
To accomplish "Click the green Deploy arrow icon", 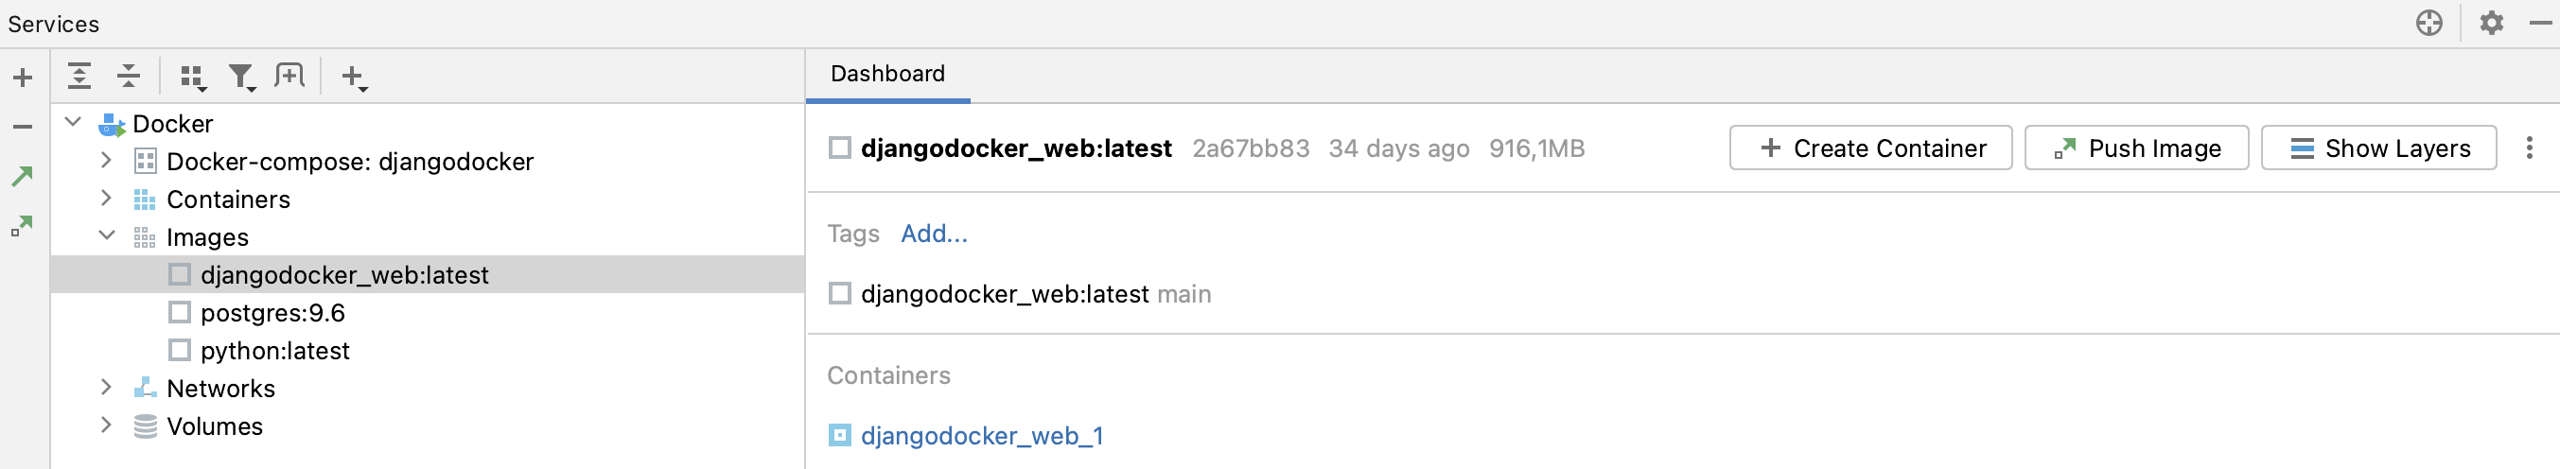I will click(x=22, y=177).
